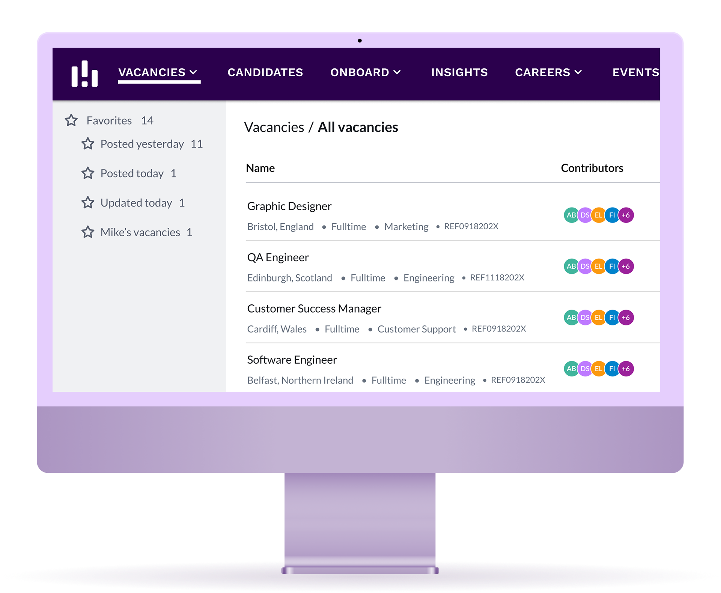The width and height of the screenshot is (721, 593).
Task: Show +6 more contributors for Software Engineer
Action: pos(626,369)
